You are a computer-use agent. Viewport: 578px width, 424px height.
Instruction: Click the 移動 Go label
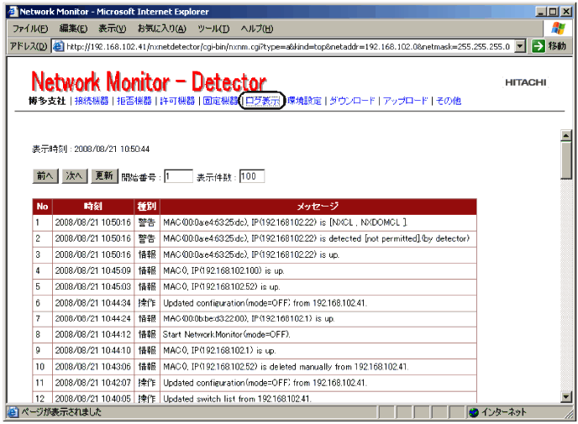click(557, 46)
